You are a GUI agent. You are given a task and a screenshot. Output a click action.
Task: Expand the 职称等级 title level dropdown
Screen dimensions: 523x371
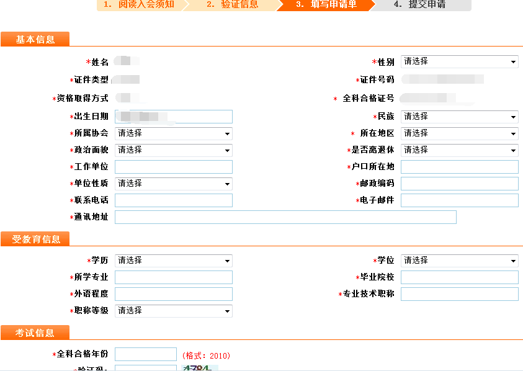pyautogui.click(x=173, y=311)
